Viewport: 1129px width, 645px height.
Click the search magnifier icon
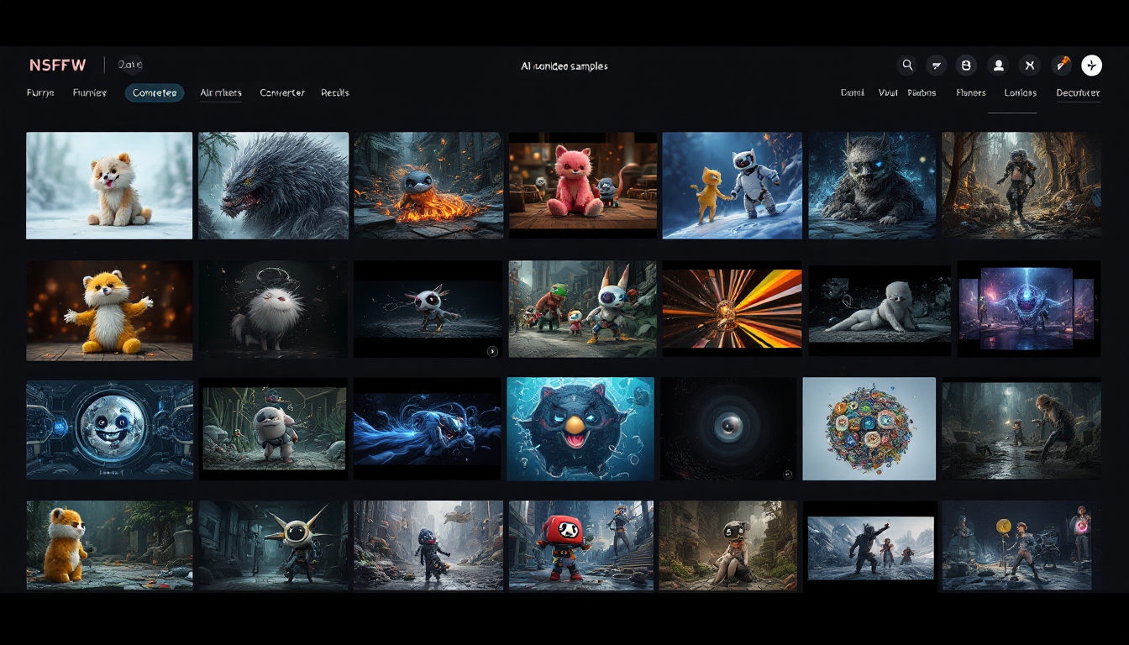coord(907,66)
